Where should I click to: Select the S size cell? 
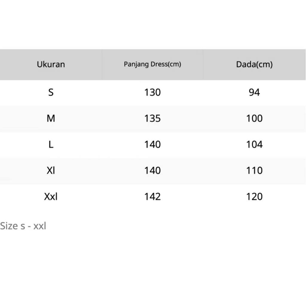tap(51, 92)
